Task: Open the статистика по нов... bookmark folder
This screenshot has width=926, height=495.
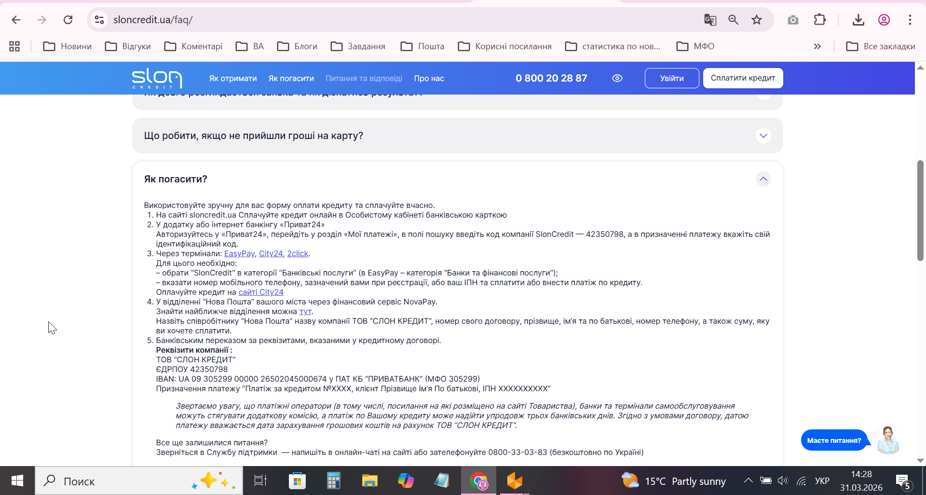Action: coord(613,46)
